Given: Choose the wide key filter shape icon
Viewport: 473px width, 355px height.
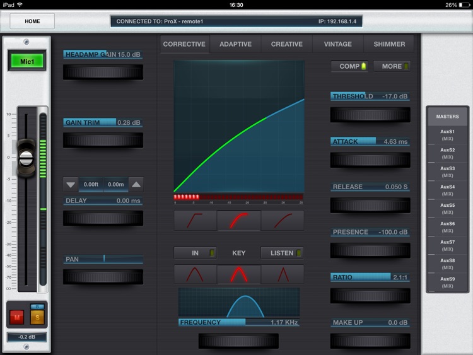Looking at the screenshot, I should 195,274.
